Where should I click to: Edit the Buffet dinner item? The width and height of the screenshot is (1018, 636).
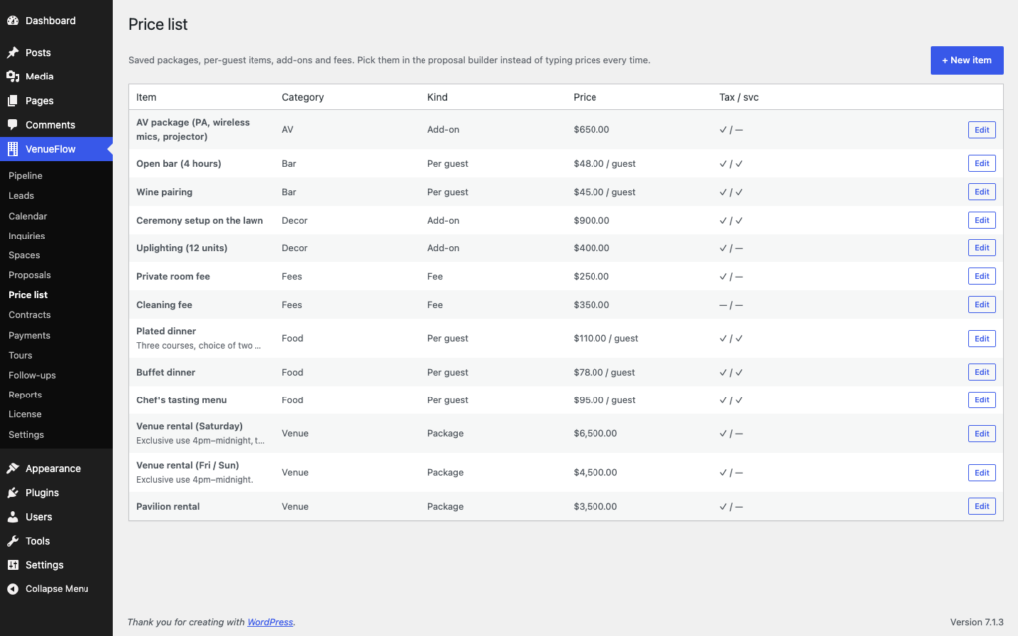981,372
